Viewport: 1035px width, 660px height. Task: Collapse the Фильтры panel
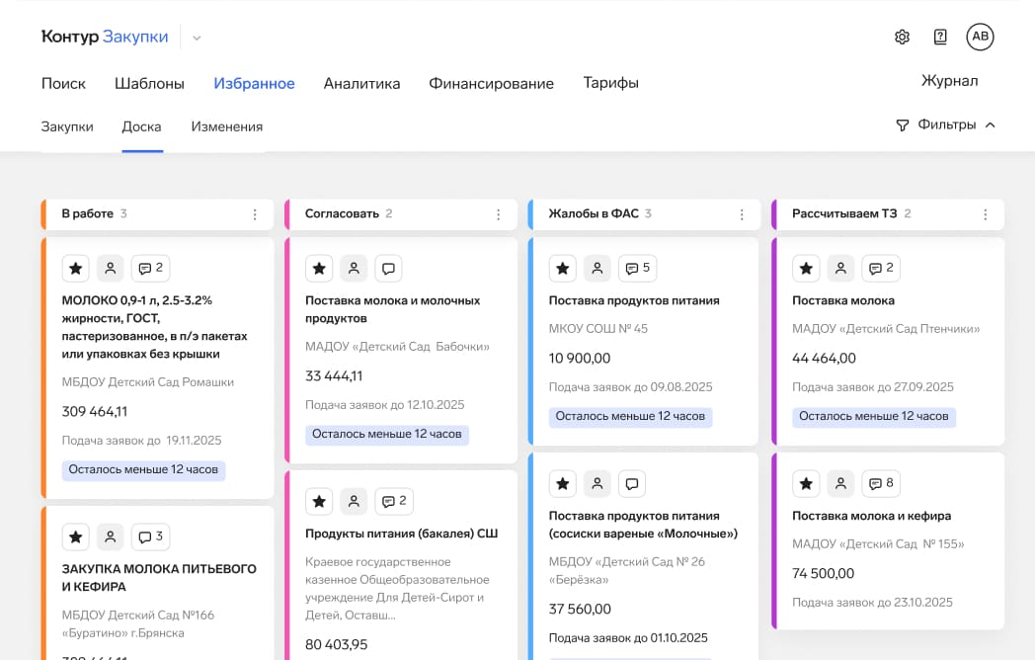point(945,124)
